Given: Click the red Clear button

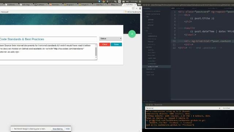Looking at the screenshot, I should pos(105,44).
